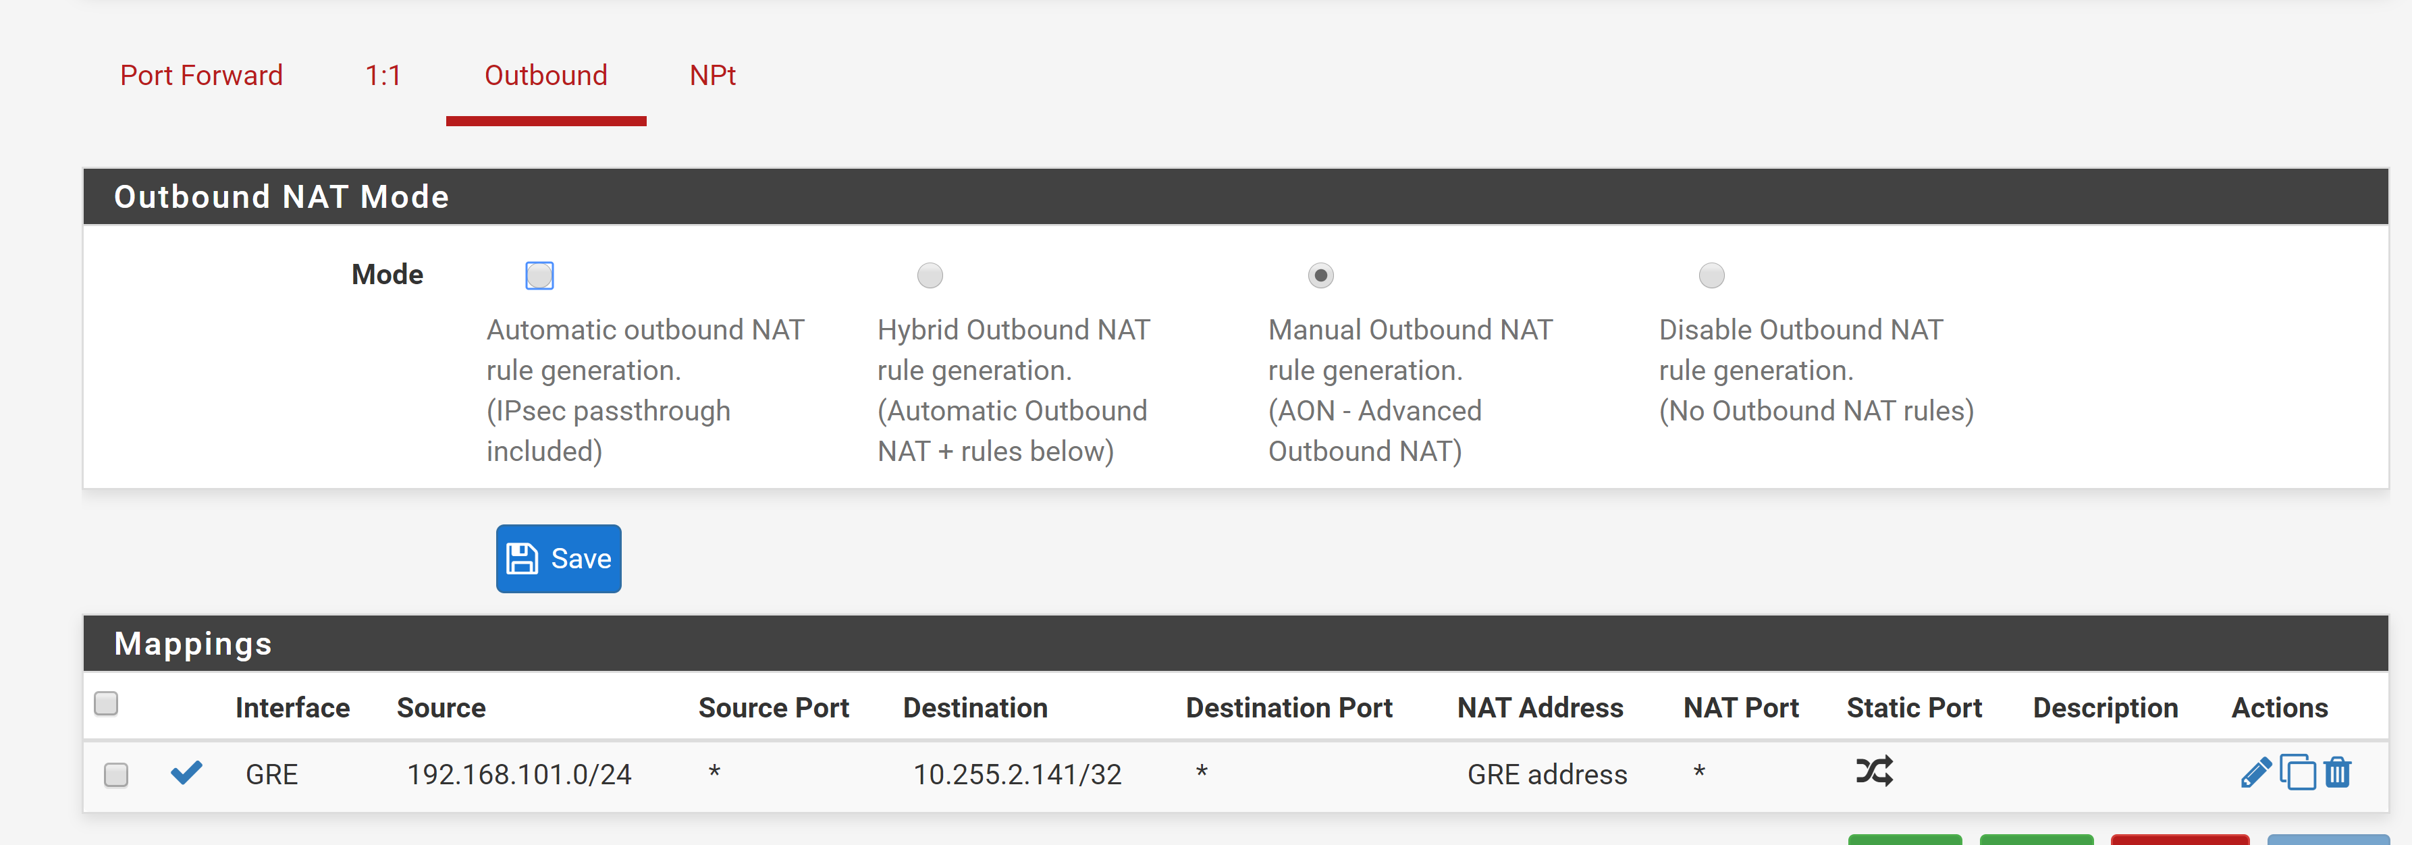
Task: Tick the checkbox for the GRE row
Action: pyautogui.click(x=116, y=775)
